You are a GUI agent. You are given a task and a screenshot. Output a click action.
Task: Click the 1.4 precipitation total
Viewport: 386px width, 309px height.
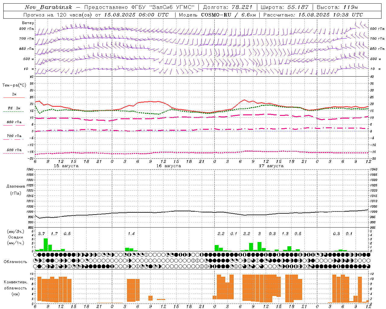(x=131, y=234)
